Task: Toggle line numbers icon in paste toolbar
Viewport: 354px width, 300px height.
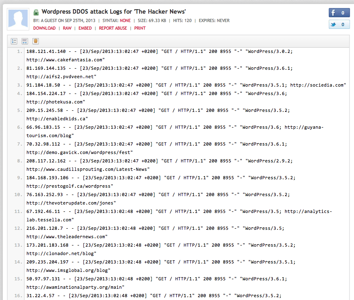Action: coord(14,41)
